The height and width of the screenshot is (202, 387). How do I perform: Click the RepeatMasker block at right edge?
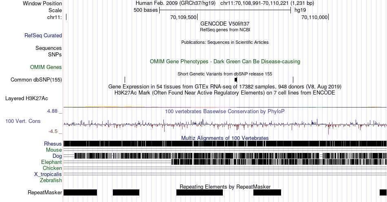(383, 192)
